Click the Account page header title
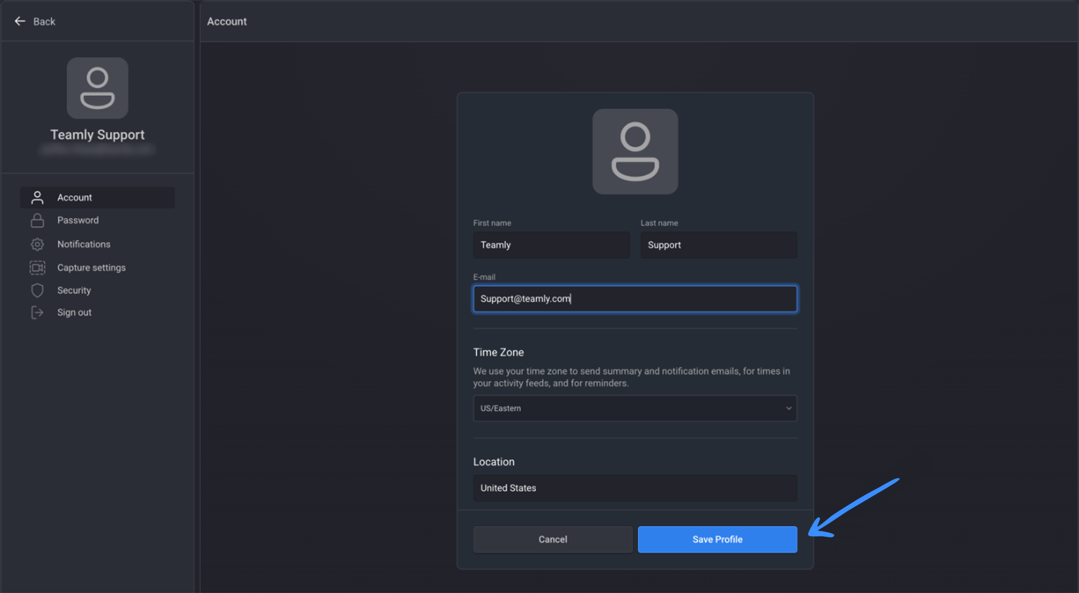 coord(227,22)
